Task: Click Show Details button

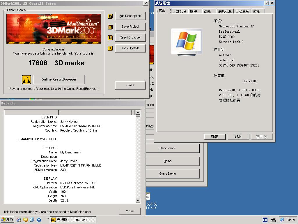Action: (130, 48)
